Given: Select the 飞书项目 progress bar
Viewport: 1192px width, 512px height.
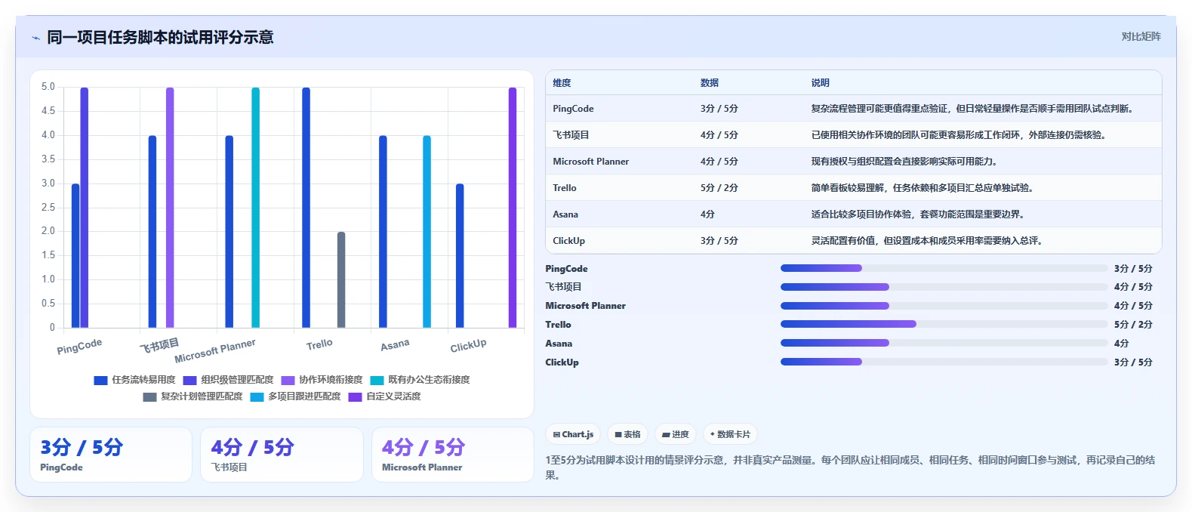Looking at the screenshot, I should (x=944, y=287).
